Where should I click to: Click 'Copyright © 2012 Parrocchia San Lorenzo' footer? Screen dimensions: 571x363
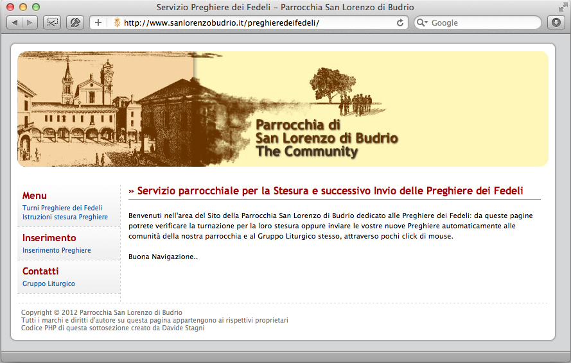101,312
